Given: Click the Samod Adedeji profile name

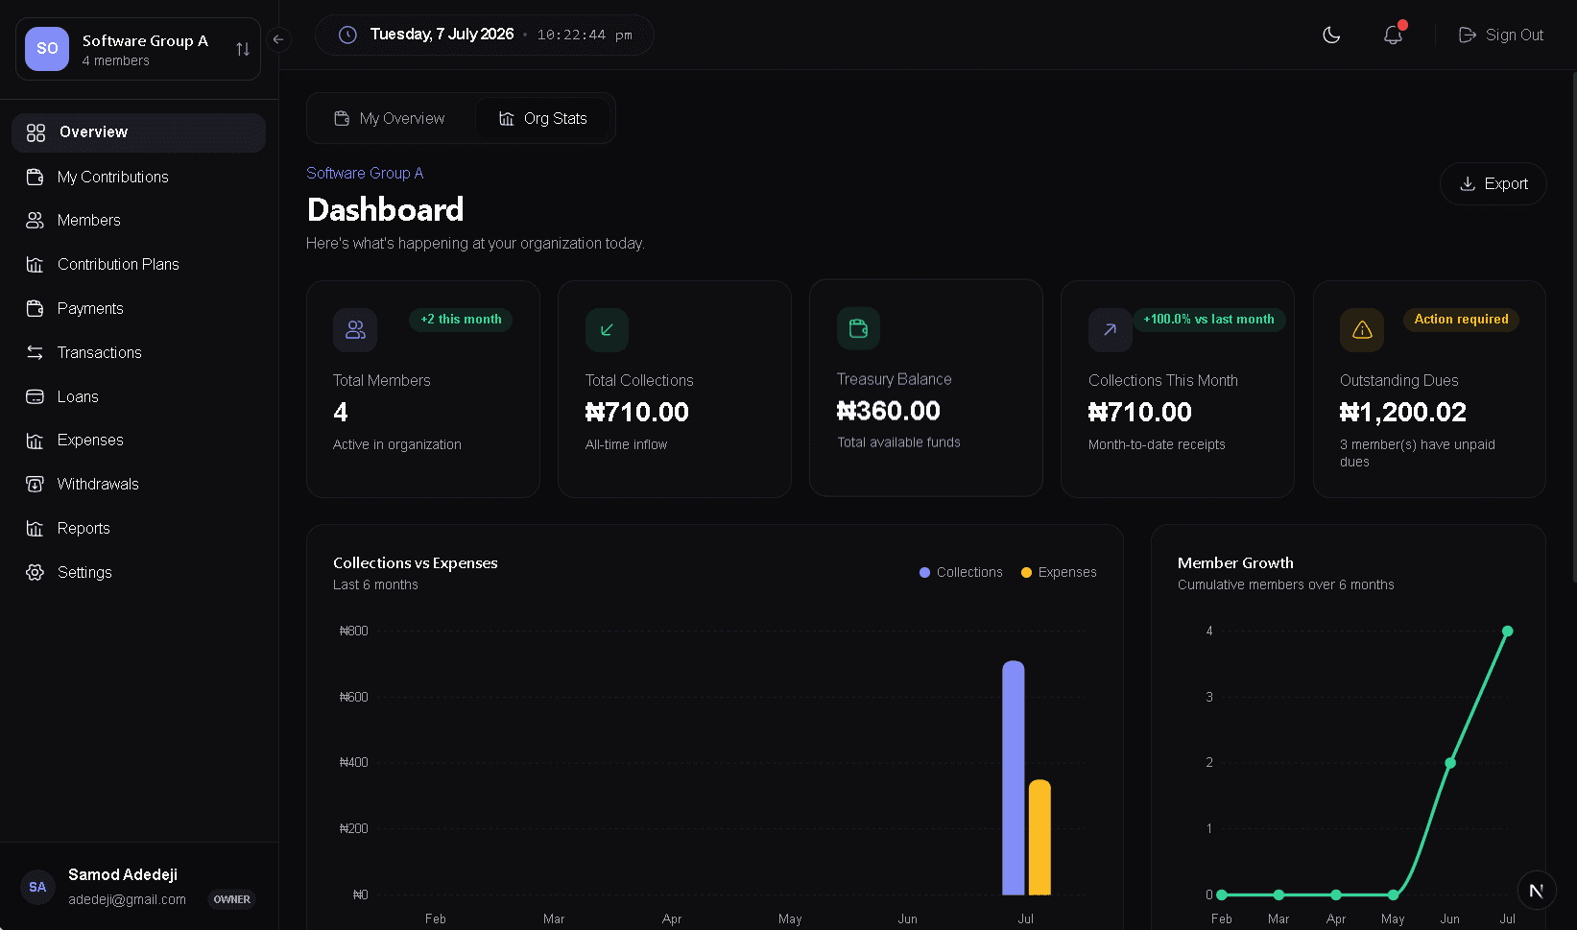Looking at the screenshot, I should [x=123, y=874].
